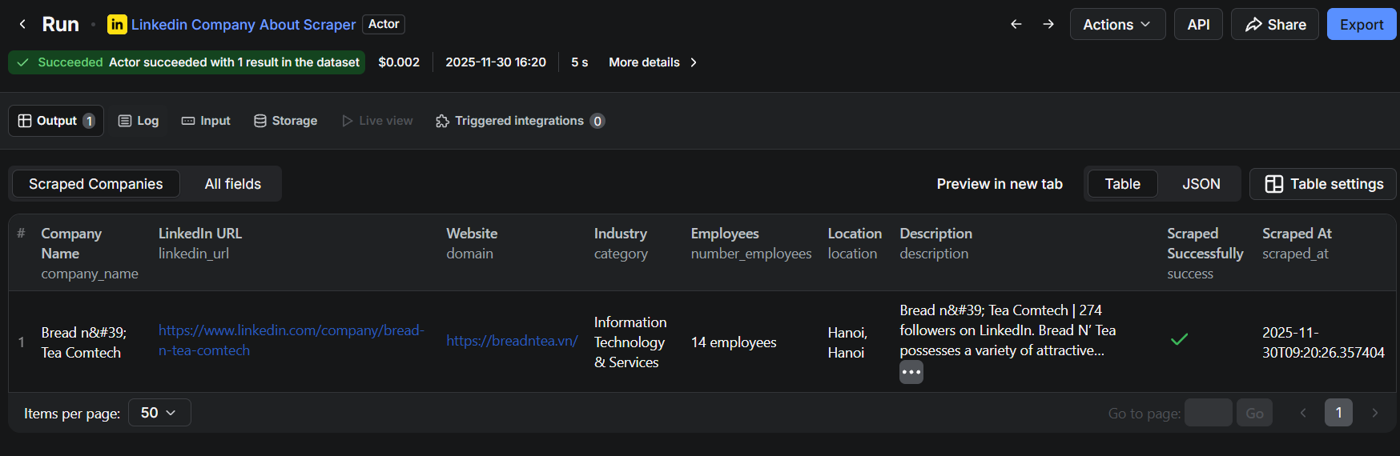1400x456 pixels.
Task: Click the green success checkmark in row 1
Action: 1179,339
